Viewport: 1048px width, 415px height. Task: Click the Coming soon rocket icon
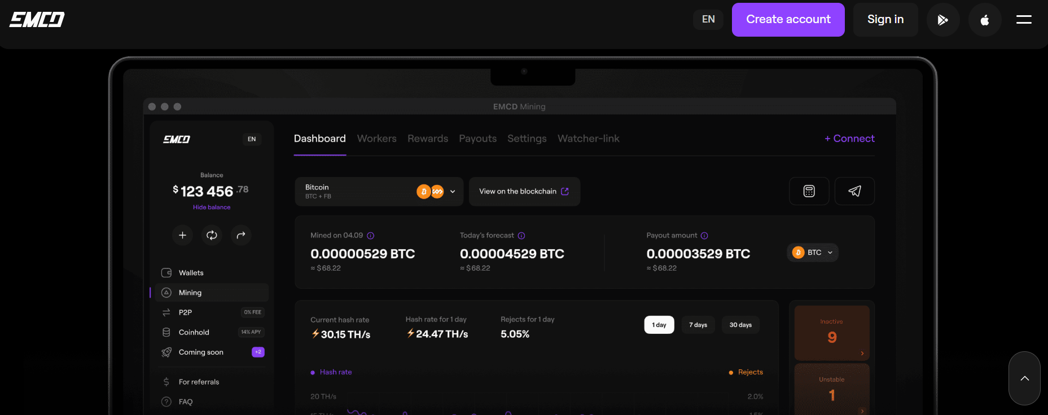pos(166,352)
